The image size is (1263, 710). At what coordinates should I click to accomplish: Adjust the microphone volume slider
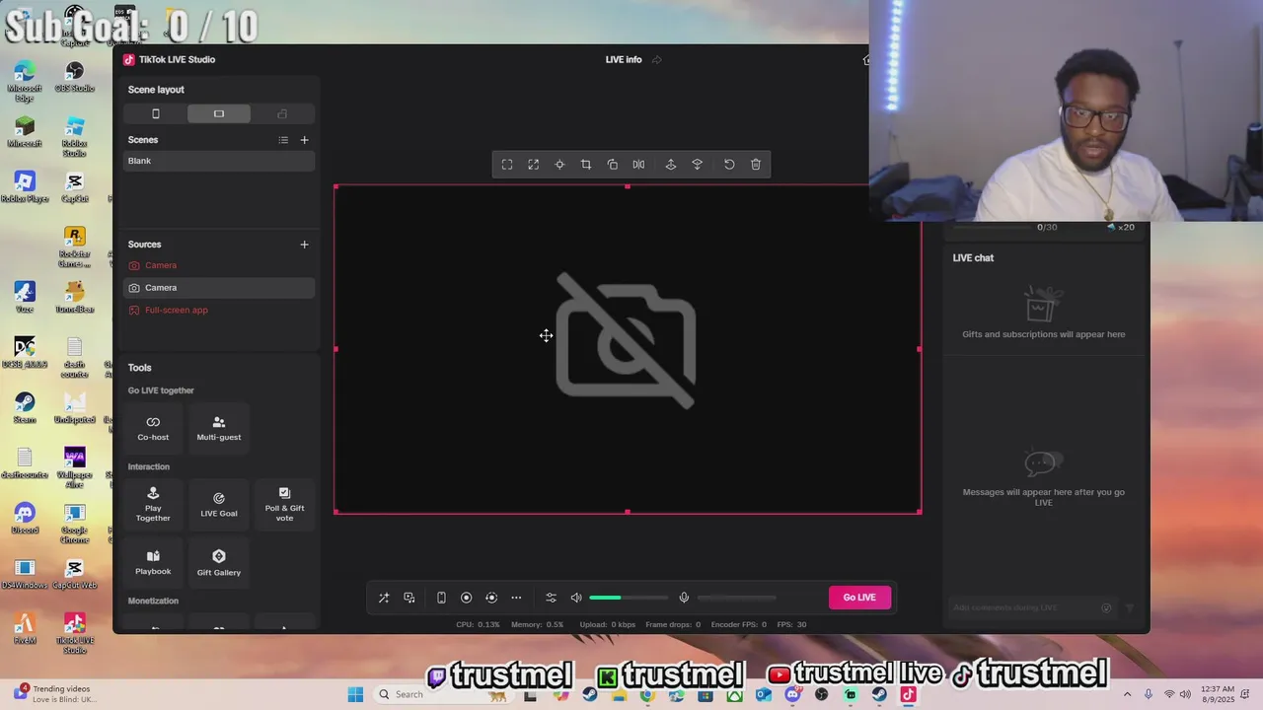pyautogui.click(x=736, y=598)
